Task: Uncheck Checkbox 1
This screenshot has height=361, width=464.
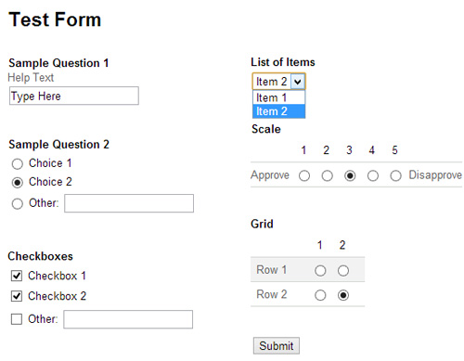Action: click(x=17, y=276)
